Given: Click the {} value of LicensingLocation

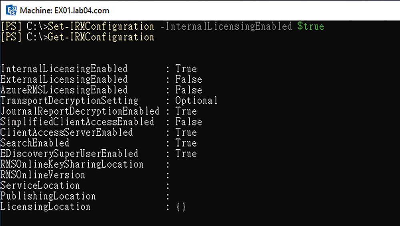Looking at the screenshot, I should coord(181,207).
